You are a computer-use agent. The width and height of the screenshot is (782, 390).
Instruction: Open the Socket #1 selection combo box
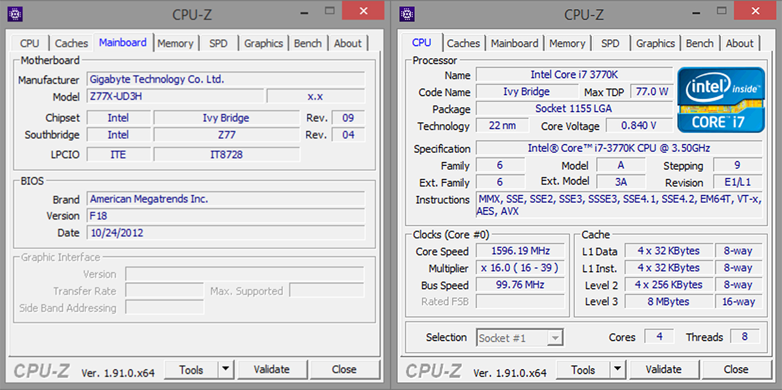tap(520, 338)
